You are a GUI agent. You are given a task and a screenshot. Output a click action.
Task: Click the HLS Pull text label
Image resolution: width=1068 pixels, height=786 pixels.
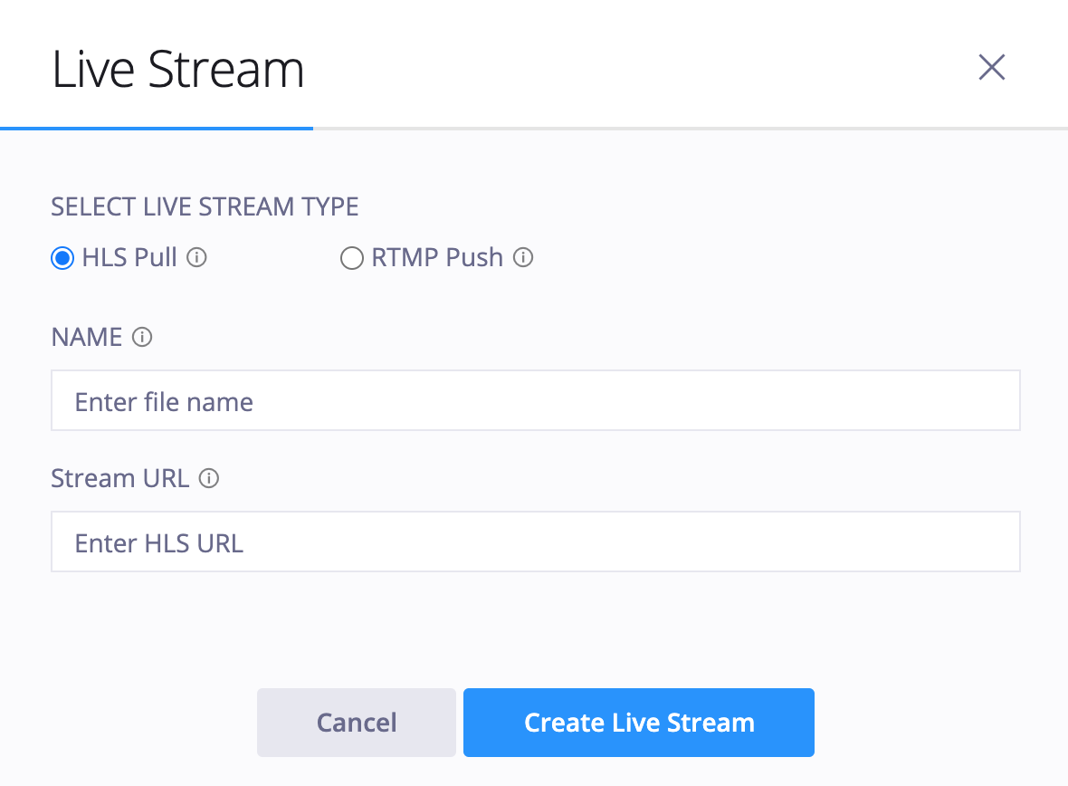(x=129, y=258)
